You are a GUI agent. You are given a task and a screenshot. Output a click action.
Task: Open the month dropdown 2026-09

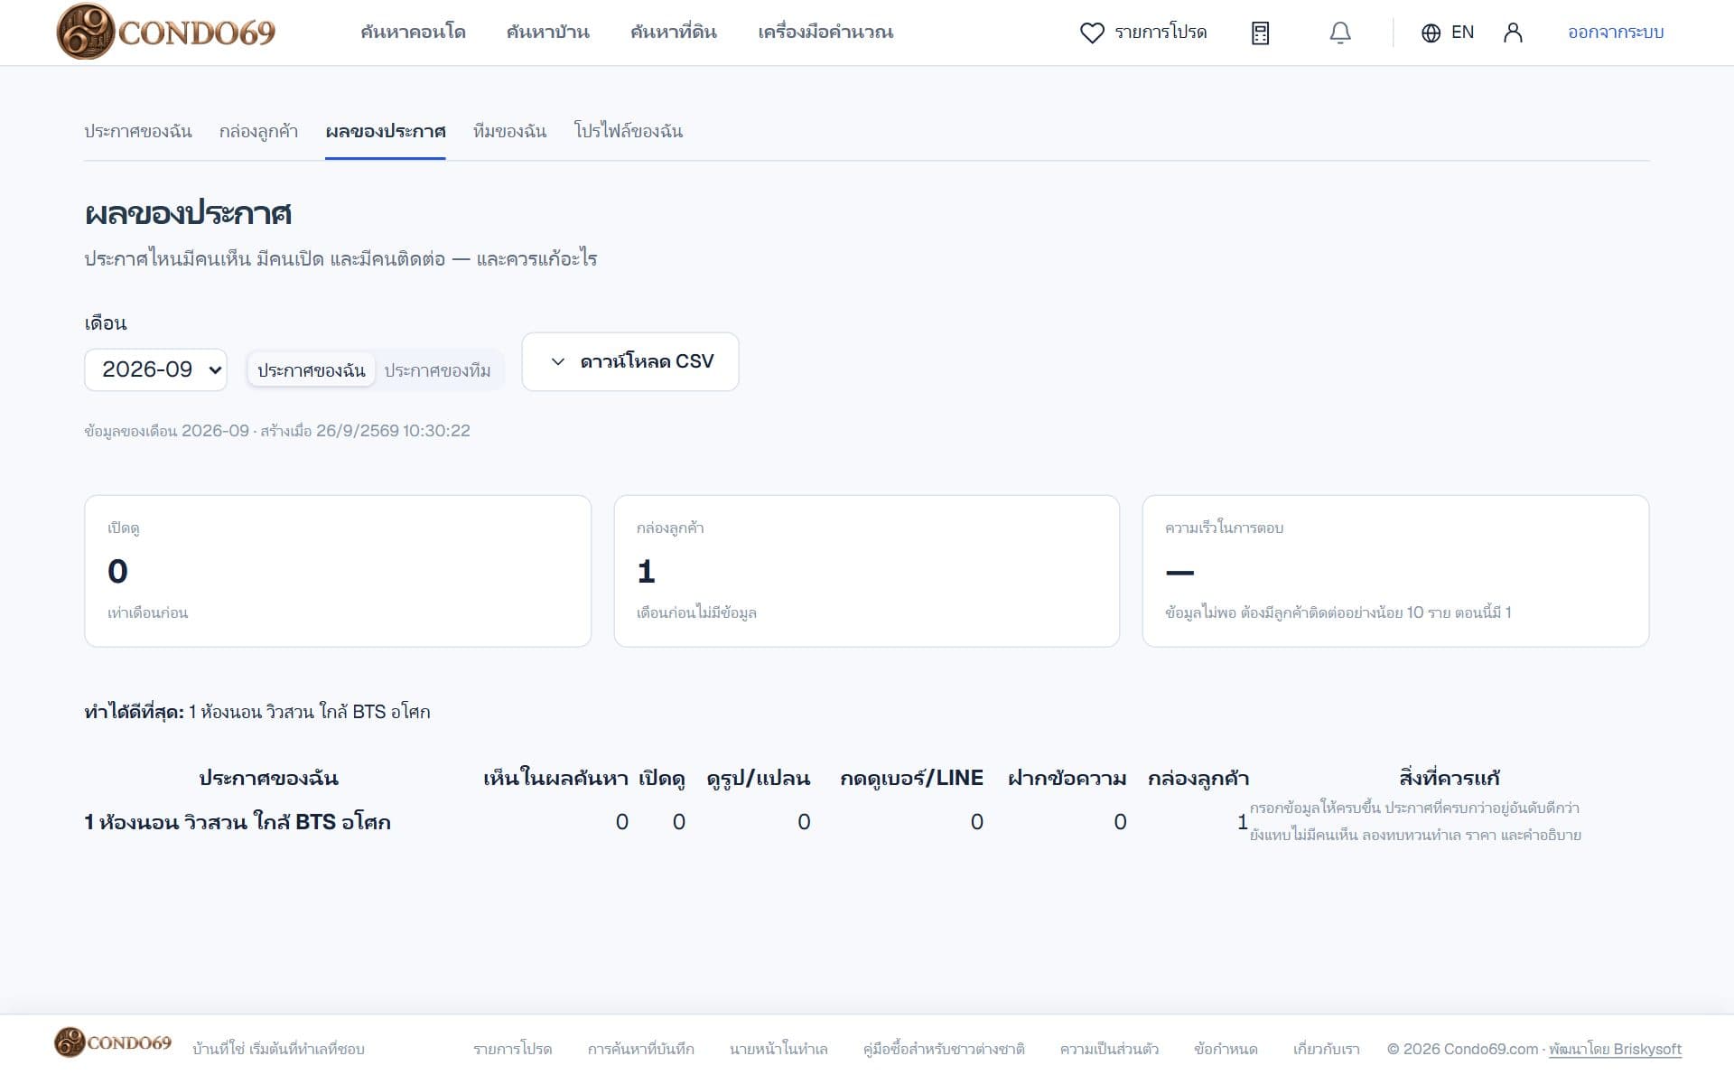coord(155,369)
